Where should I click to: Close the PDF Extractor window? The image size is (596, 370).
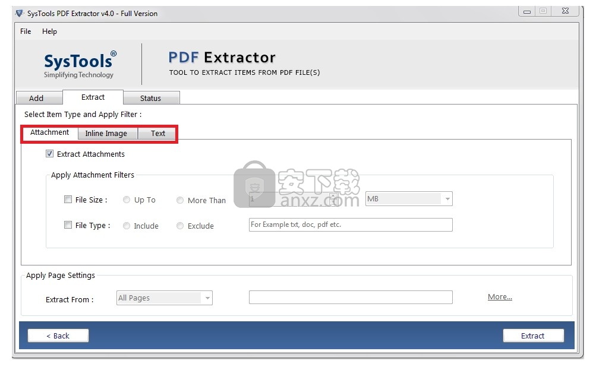pyautogui.click(x=566, y=11)
